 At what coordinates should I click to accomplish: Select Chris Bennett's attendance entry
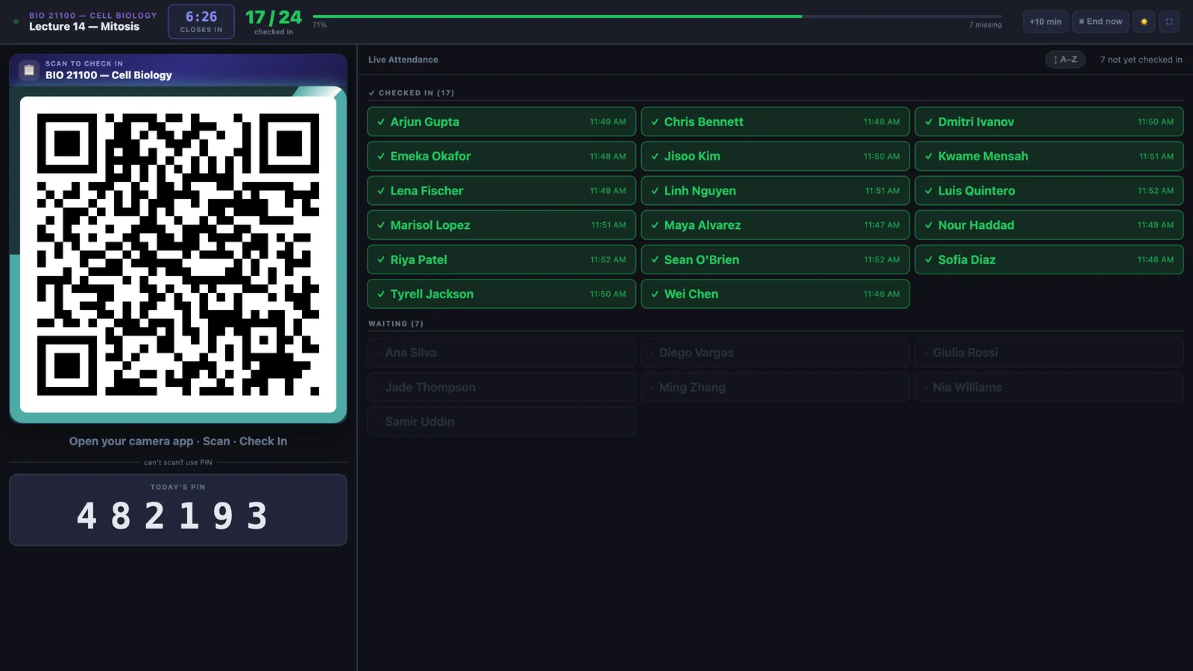tap(775, 122)
